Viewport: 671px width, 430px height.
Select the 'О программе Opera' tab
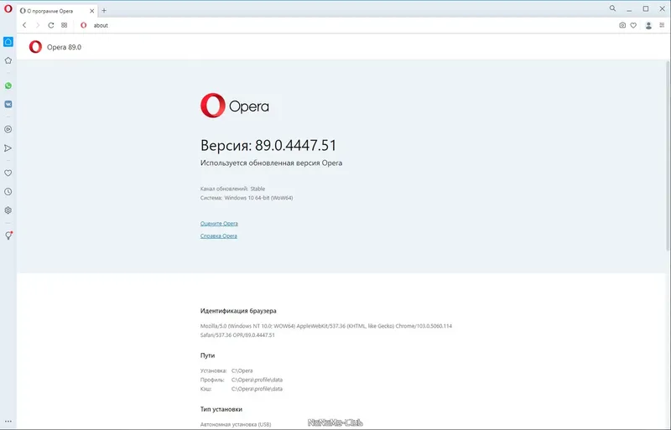click(x=57, y=11)
